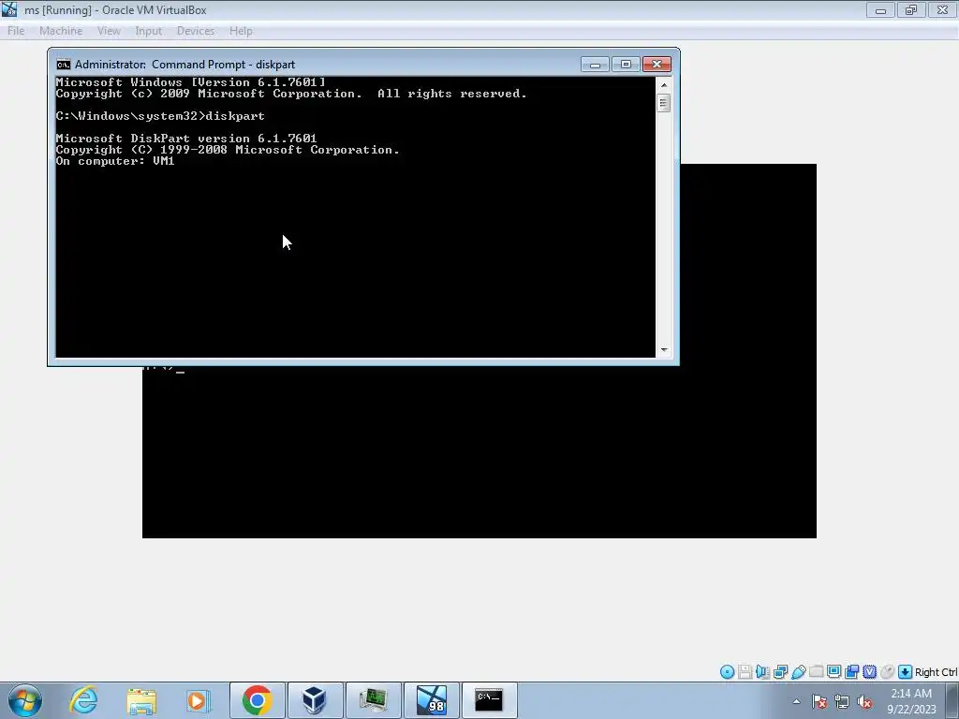Image resolution: width=959 pixels, height=719 pixels.
Task: Click the VirtualBox recording status icon
Action: (851, 672)
